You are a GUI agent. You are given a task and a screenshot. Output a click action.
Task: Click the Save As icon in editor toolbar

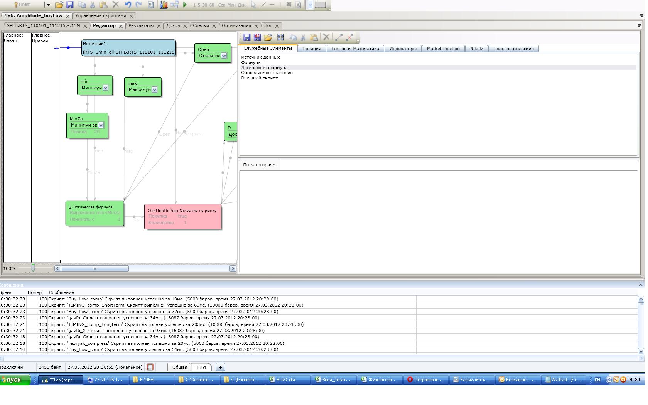[257, 37]
